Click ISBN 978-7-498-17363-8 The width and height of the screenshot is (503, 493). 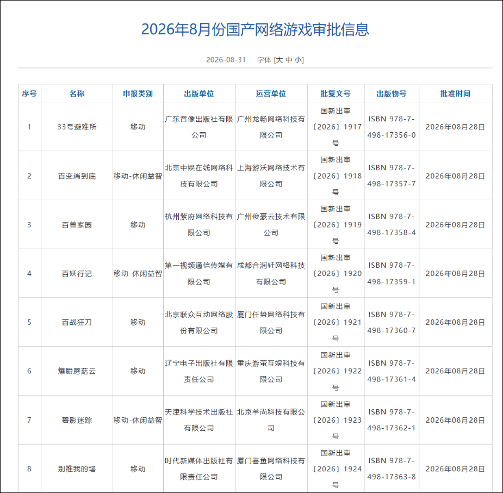(392, 469)
